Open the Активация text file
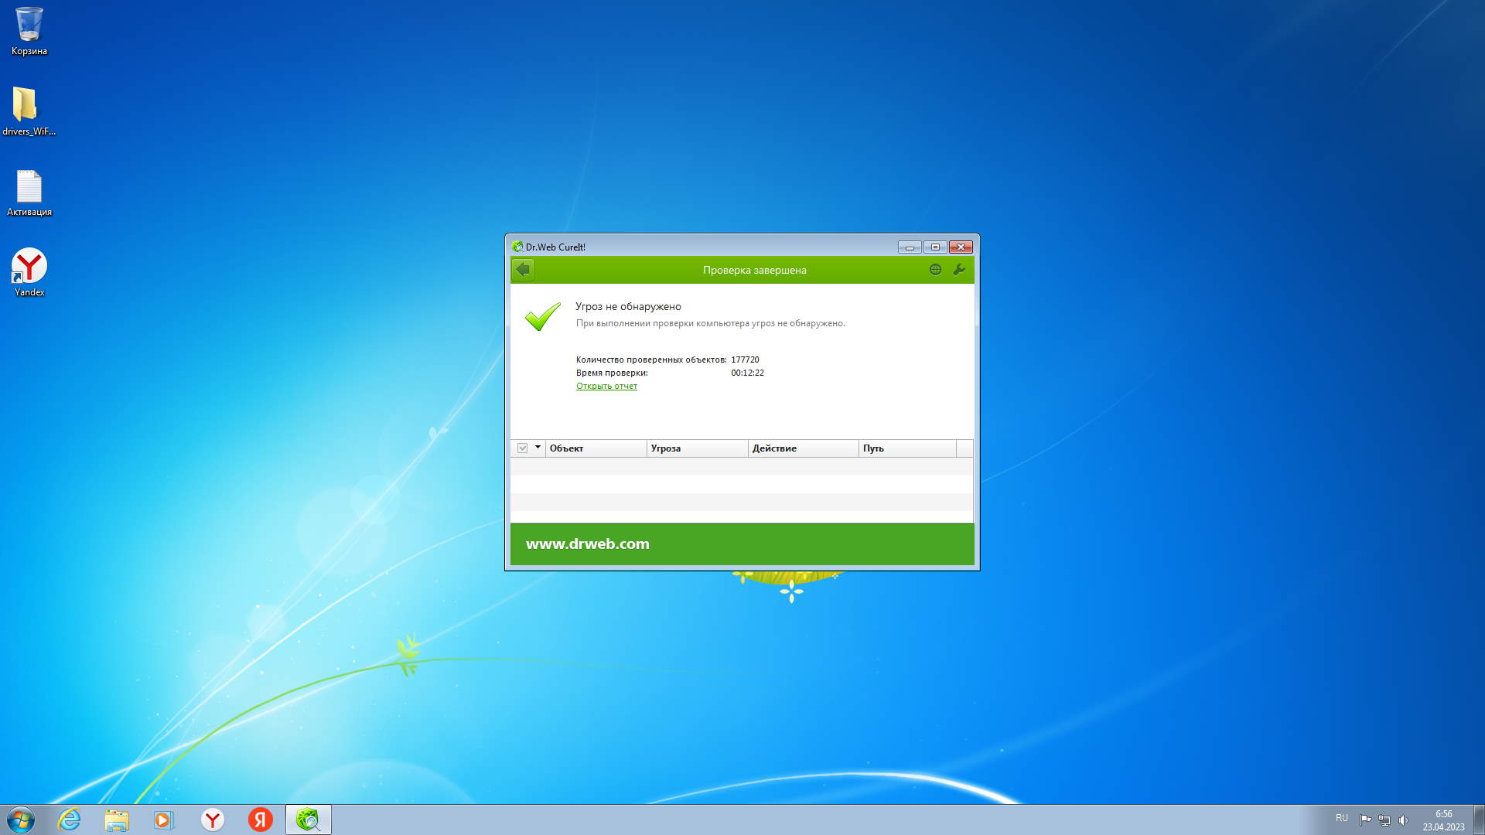Image resolution: width=1485 pixels, height=835 pixels. pos(29,192)
